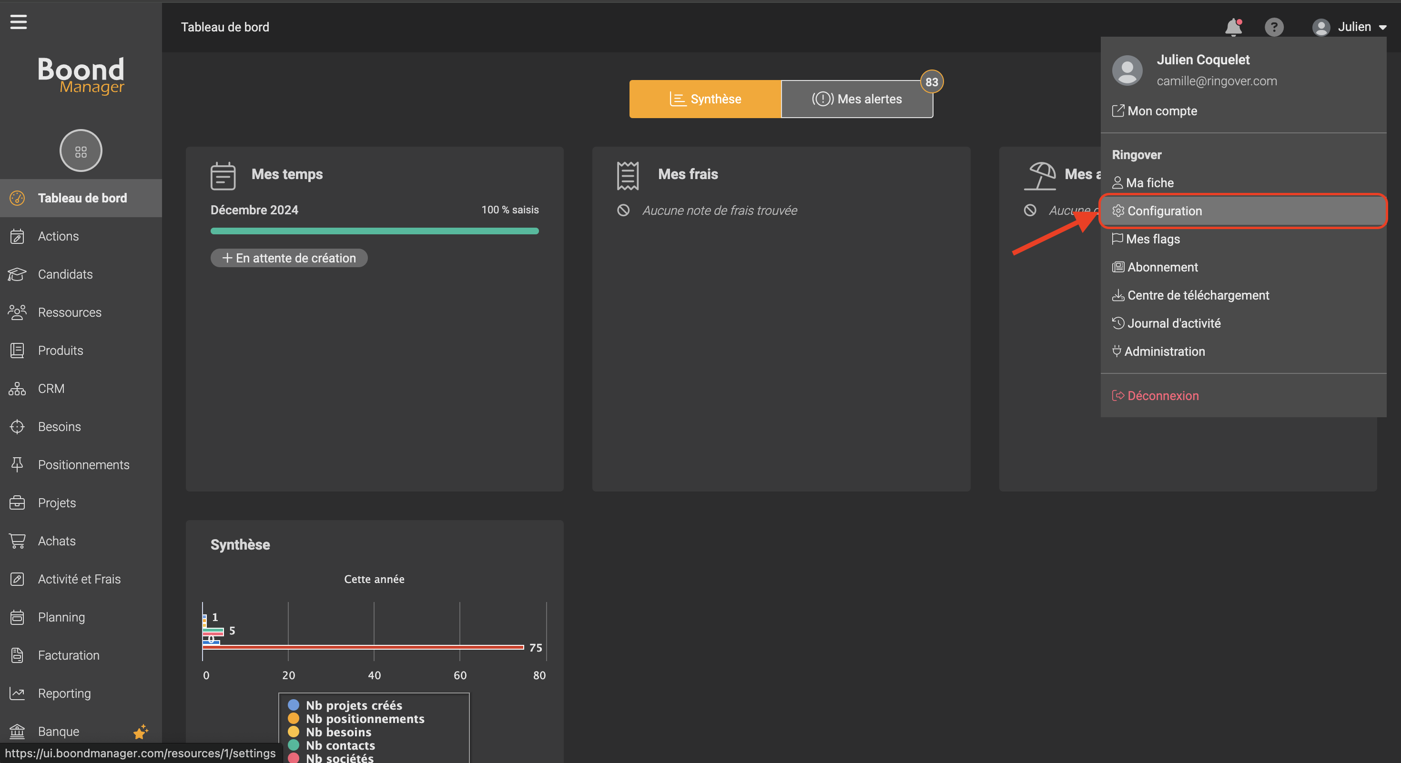This screenshot has height=763, width=1401.
Task: Switch to the Synthèse tab
Action: (704, 99)
